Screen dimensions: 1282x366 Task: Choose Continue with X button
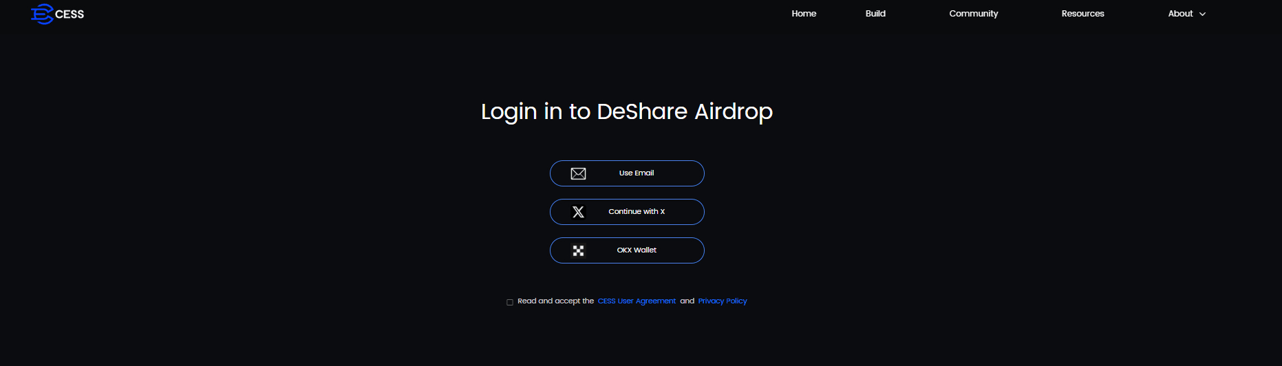[627, 212]
